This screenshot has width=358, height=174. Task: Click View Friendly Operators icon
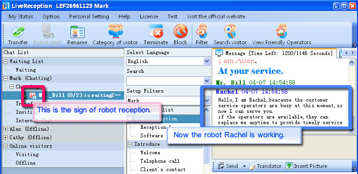pos(281,32)
